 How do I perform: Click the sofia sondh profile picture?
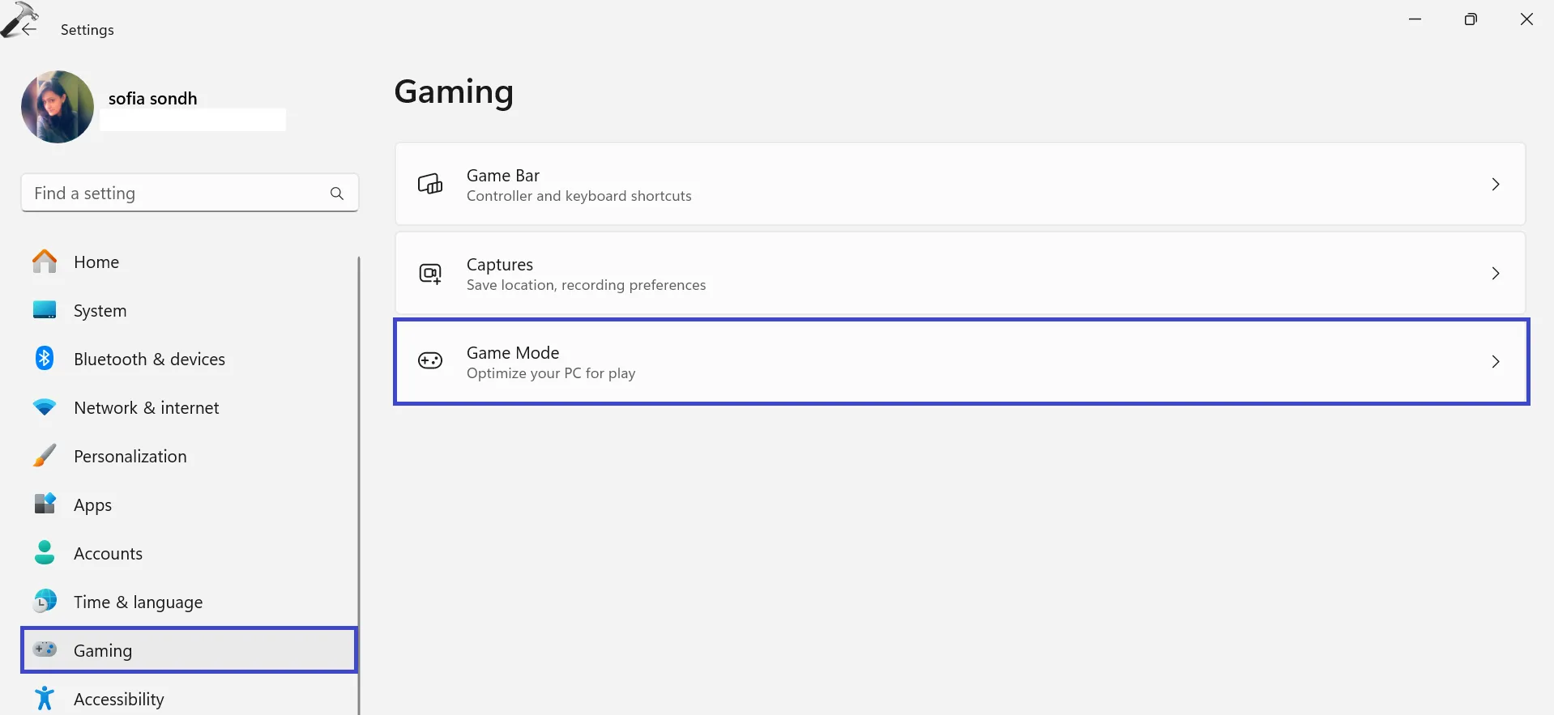pyautogui.click(x=58, y=107)
